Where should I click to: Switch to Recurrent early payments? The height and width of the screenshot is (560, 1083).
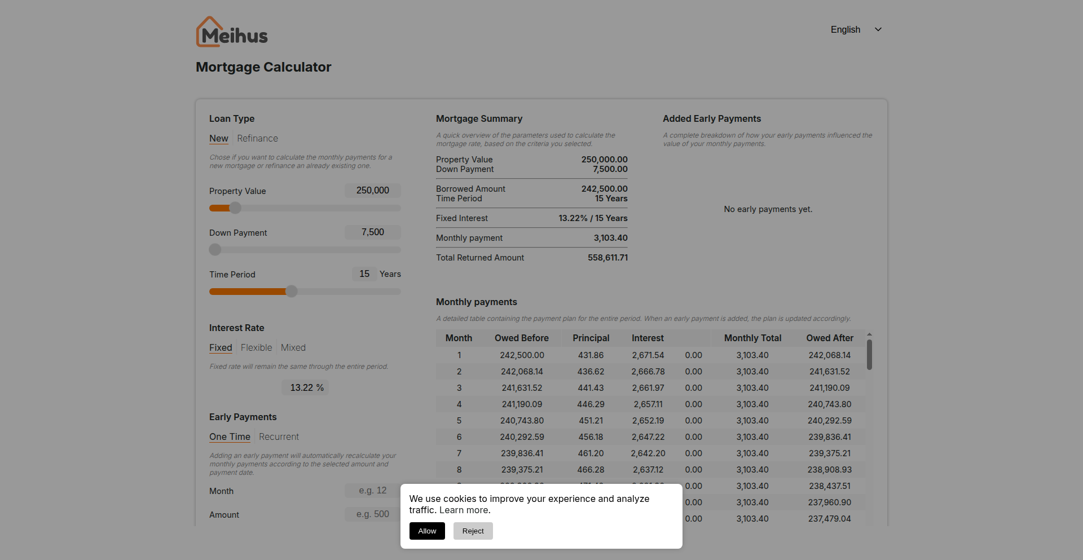point(279,437)
